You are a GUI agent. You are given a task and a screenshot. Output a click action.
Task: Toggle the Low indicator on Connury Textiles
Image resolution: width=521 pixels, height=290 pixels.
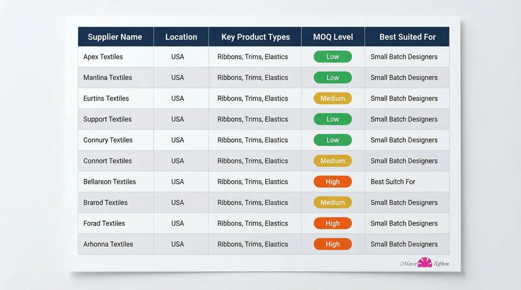[333, 139]
